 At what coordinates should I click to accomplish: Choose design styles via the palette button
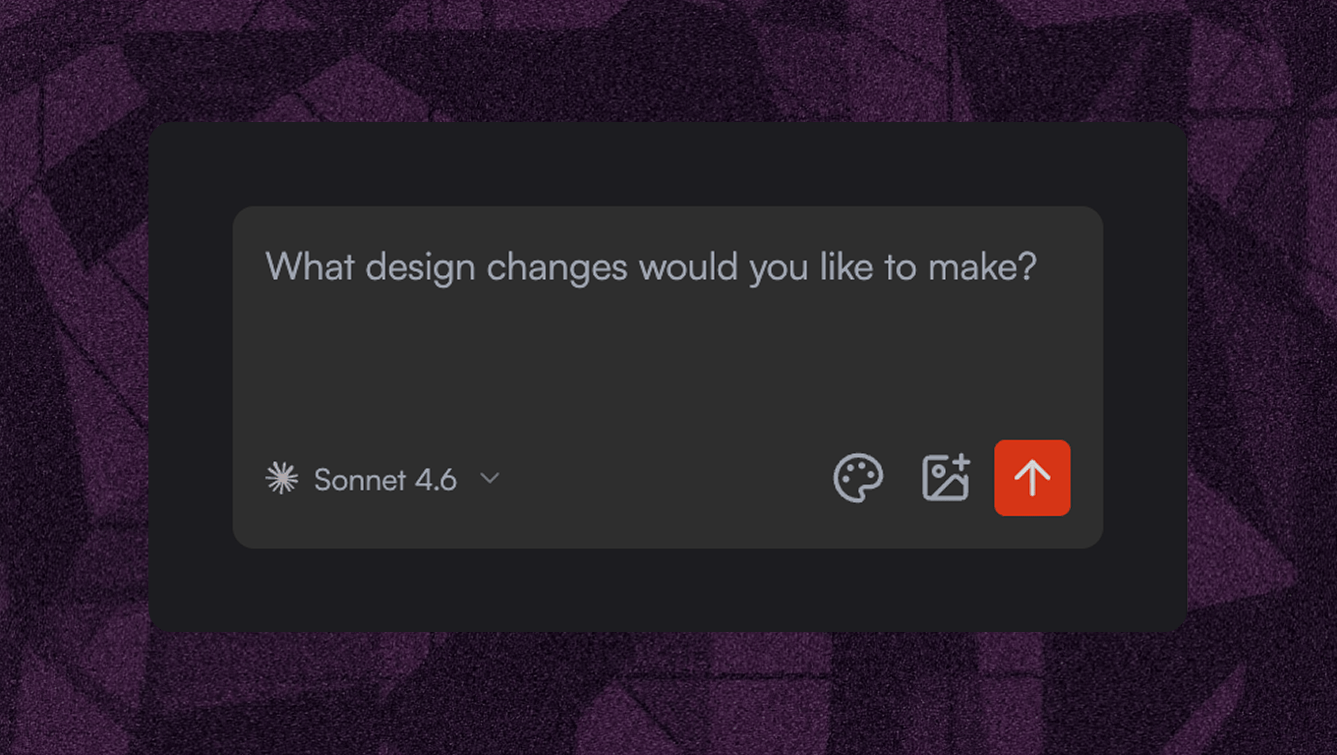tap(858, 478)
